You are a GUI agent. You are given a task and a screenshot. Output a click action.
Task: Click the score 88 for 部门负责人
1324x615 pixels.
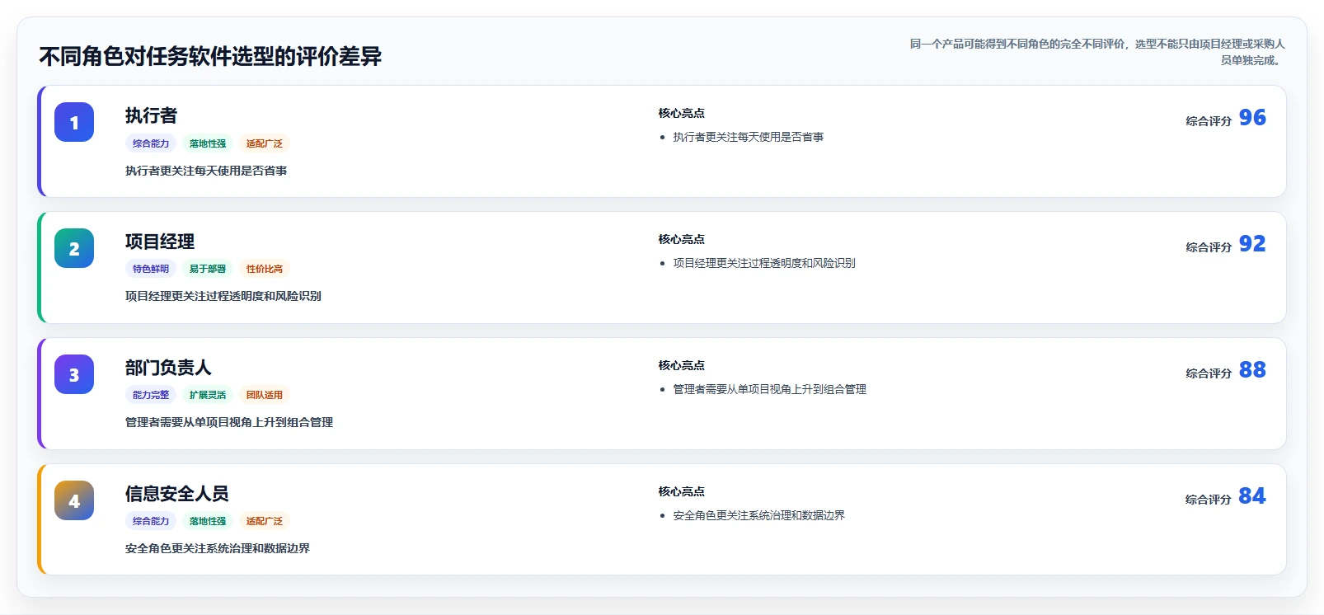1252,370
